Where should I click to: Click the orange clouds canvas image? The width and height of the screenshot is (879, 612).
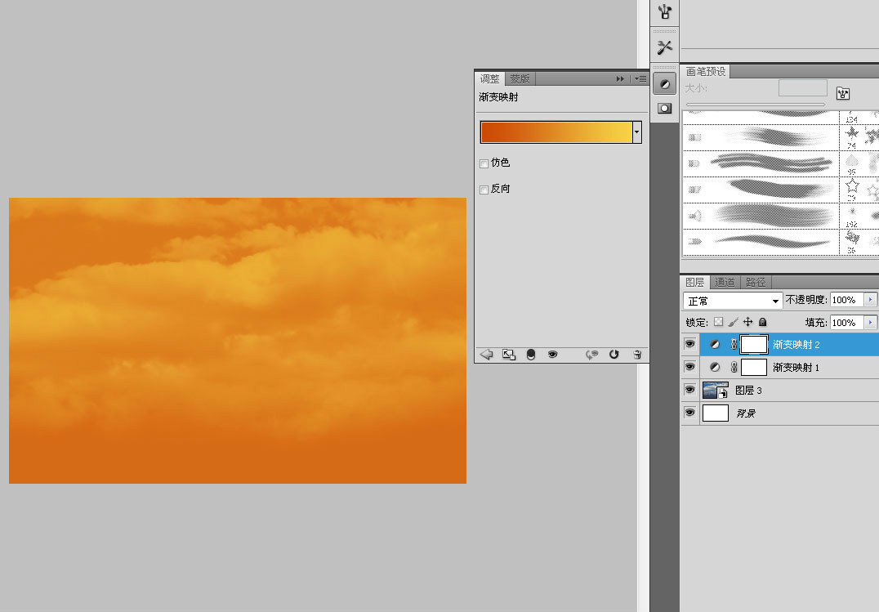[238, 341]
